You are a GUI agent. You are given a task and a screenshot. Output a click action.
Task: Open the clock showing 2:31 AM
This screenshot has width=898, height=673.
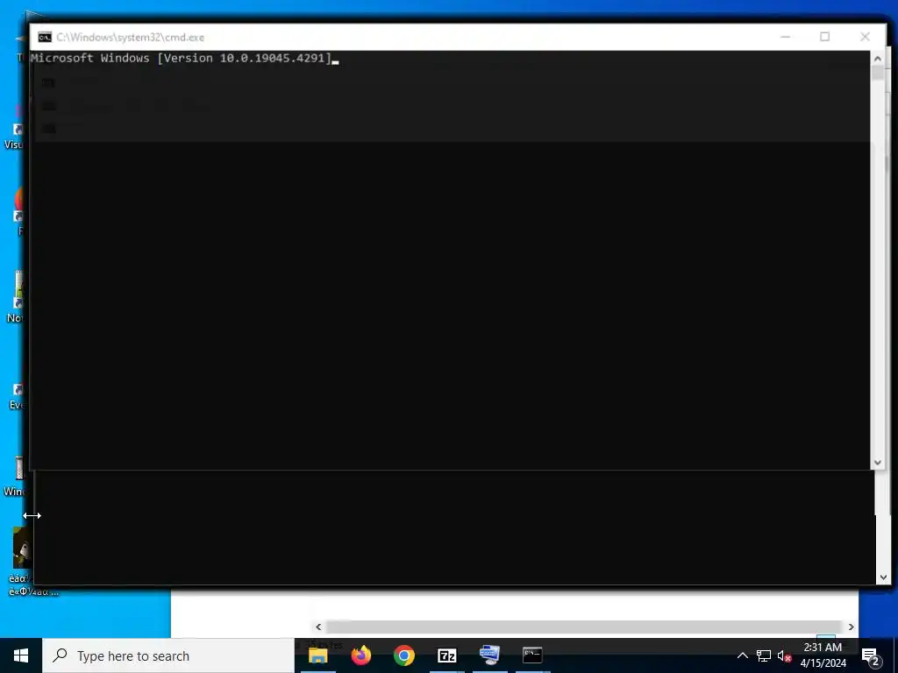(823, 655)
